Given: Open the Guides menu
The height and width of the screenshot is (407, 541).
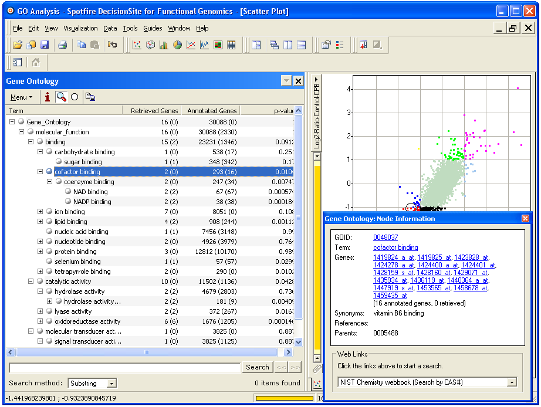Looking at the screenshot, I should (153, 28).
